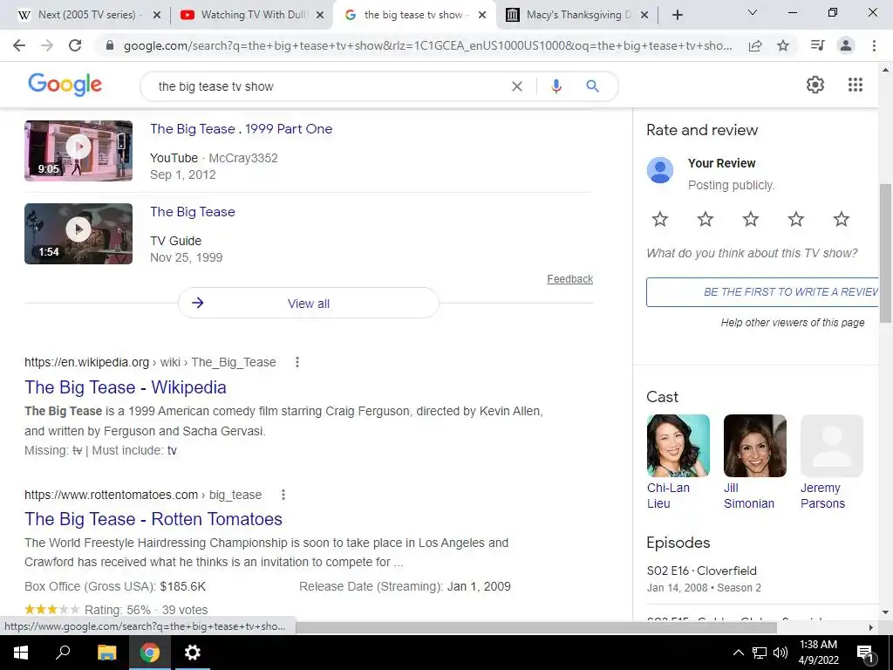This screenshot has width=893, height=670.
Task: Open the Windows Start menu
Action: coord(21,653)
